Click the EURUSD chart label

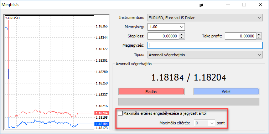pyautogui.click(x=13, y=18)
